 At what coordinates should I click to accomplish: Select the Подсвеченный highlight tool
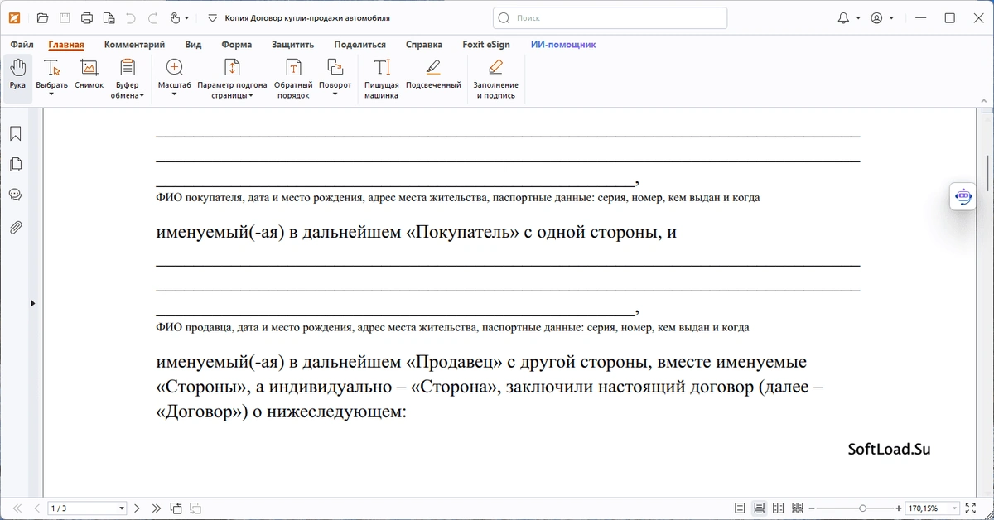click(433, 75)
